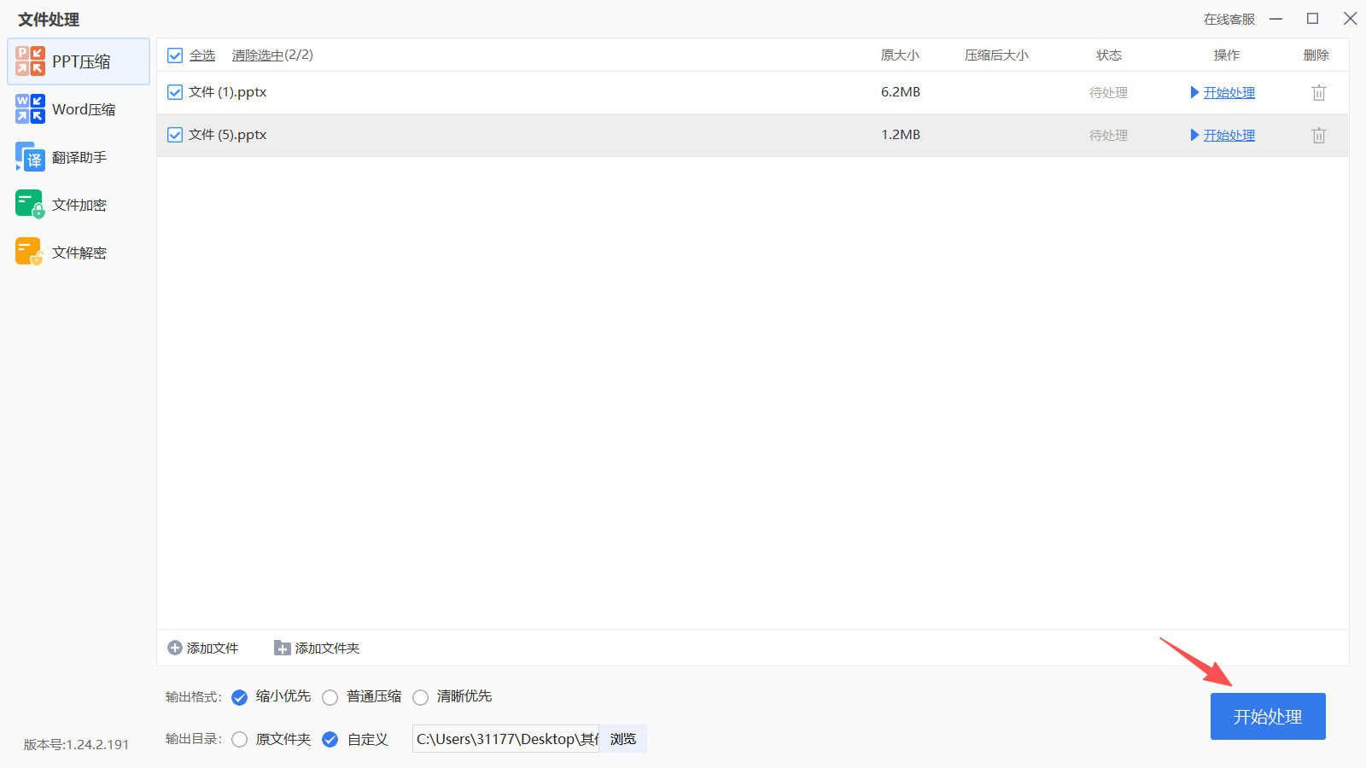Maximize the 文件处理 window
1366x768 pixels.
click(1313, 19)
